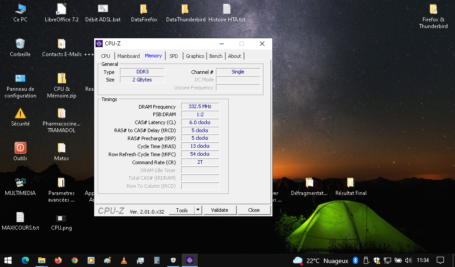Open the Mainboard tab
The image size is (455, 267).
128,56
